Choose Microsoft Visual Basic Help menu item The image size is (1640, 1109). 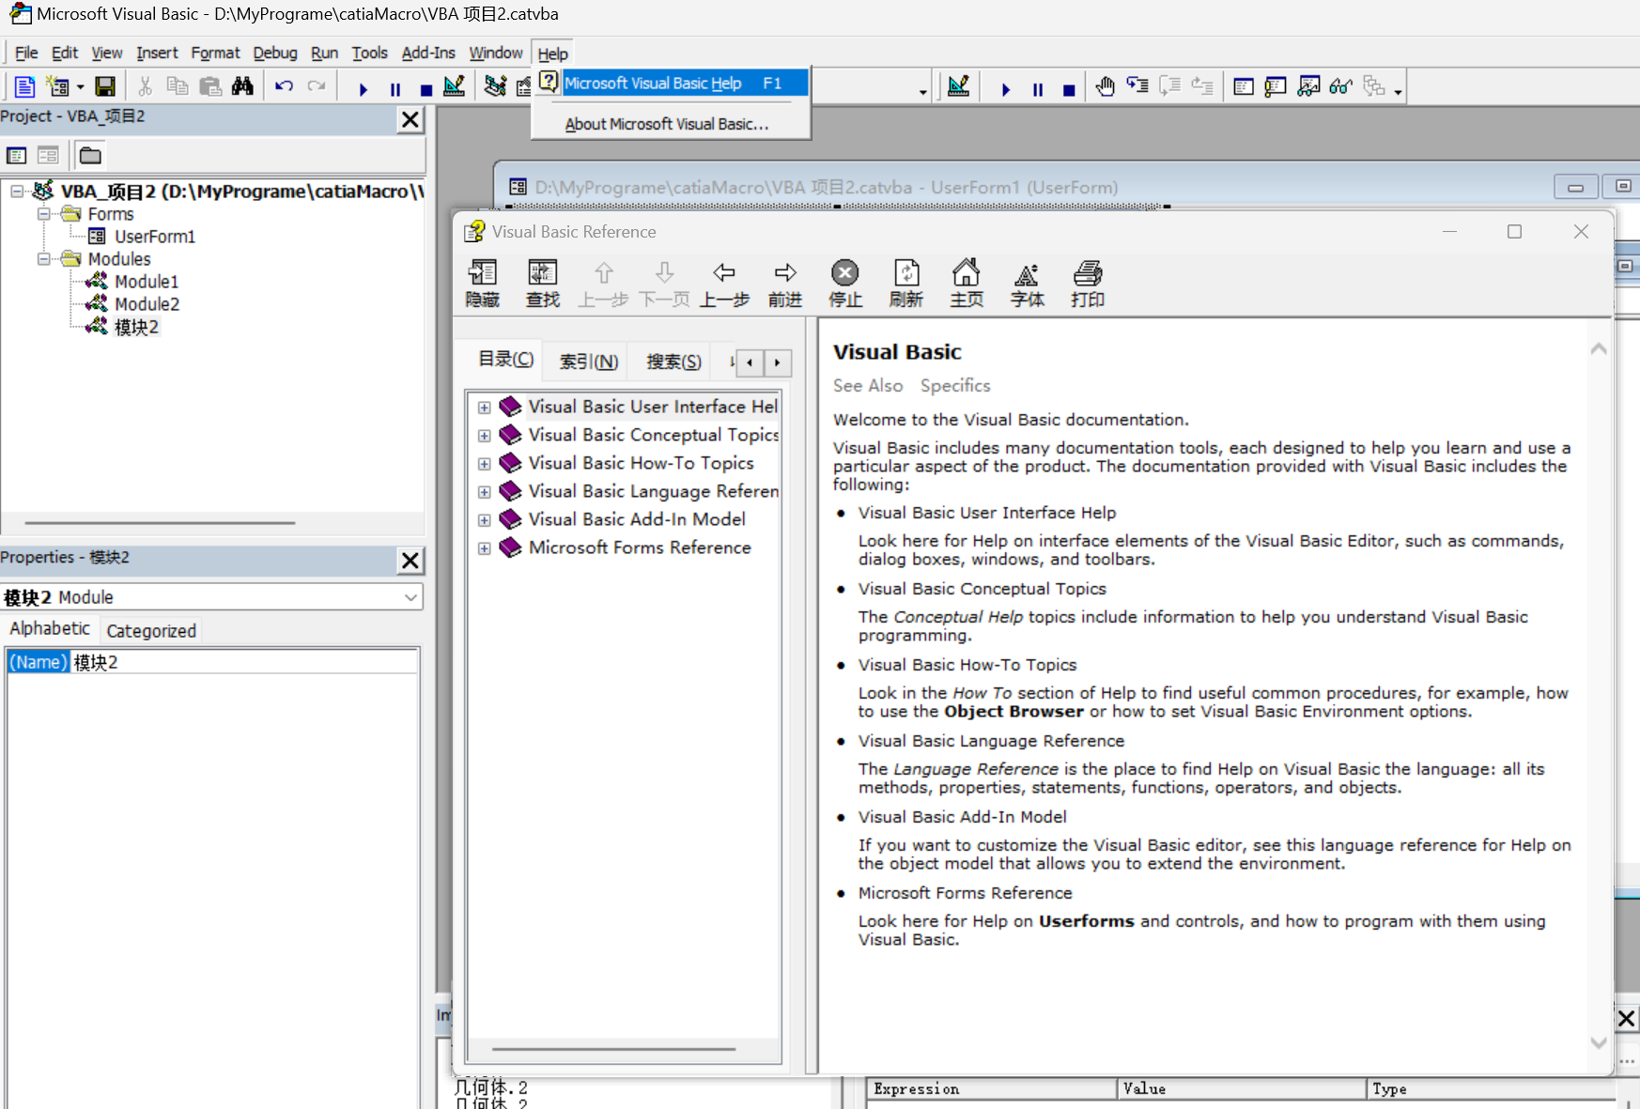click(672, 84)
